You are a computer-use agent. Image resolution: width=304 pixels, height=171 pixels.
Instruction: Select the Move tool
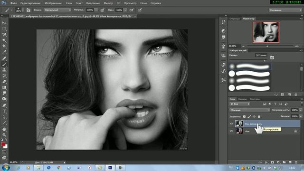4,23
